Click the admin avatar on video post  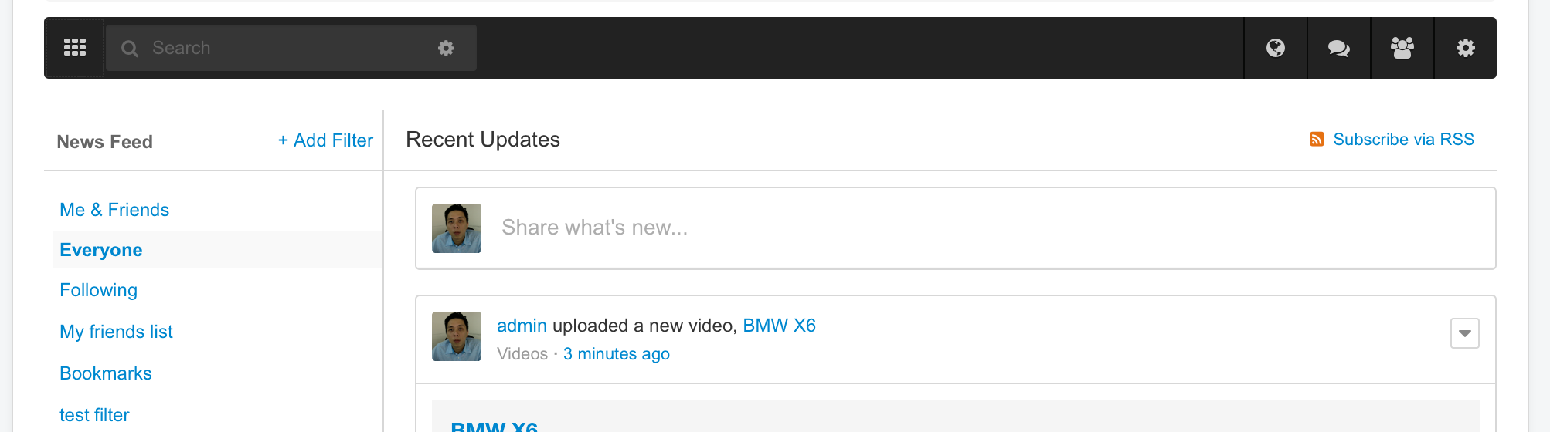tap(457, 336)
